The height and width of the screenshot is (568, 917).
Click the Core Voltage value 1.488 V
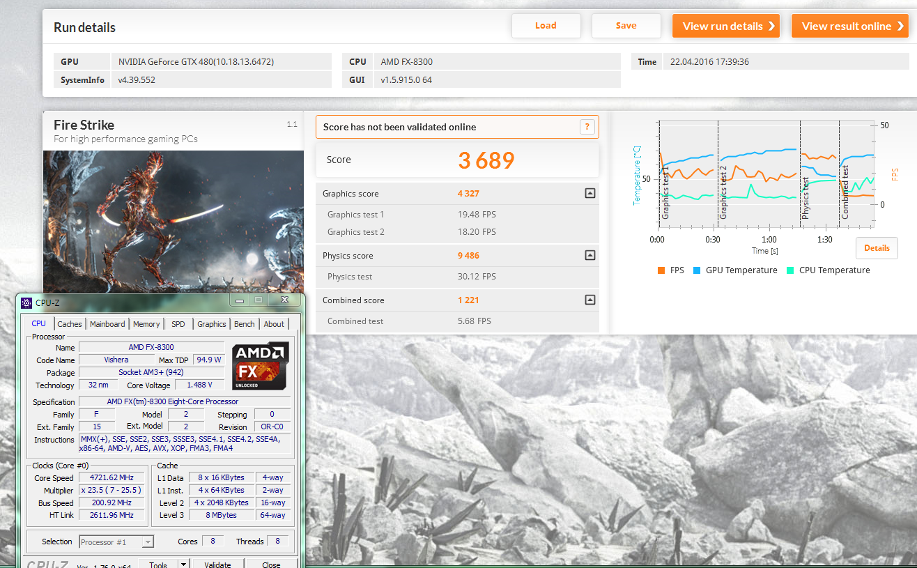pos(200,385)
